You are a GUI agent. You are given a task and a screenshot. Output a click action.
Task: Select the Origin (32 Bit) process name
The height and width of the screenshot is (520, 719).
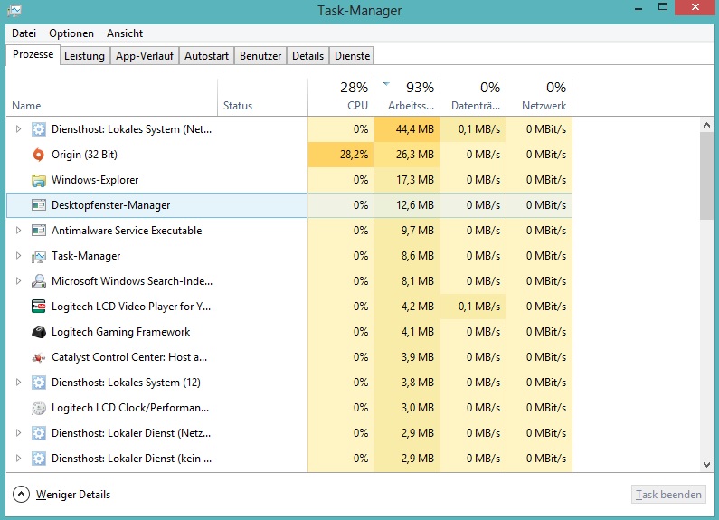point(84,155)
